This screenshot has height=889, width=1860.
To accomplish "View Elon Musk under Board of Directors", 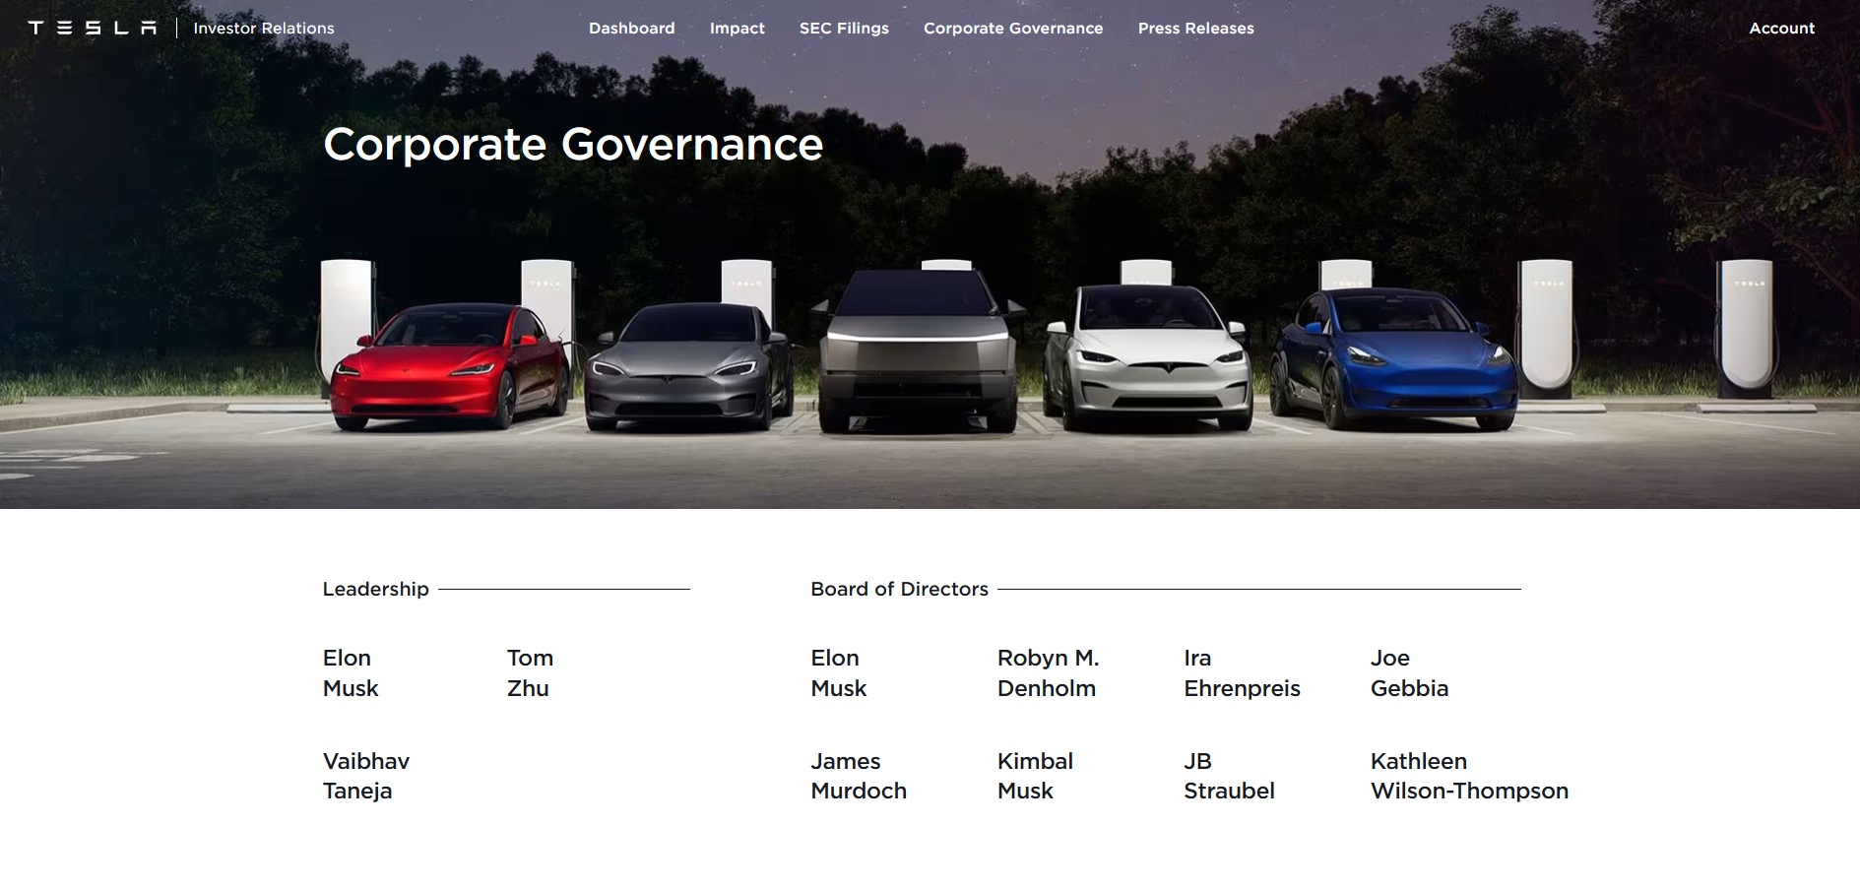I will [839, 672].
